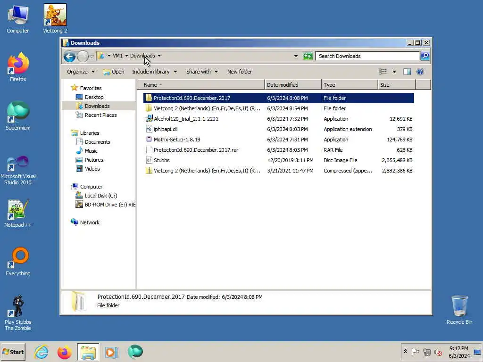
Task: Create a New folder
Action: tap(239, 72)
